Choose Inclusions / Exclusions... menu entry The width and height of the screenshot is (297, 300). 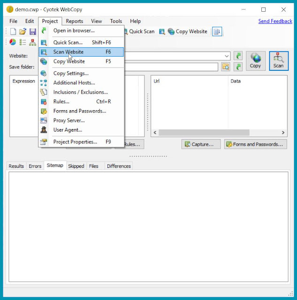click(x=81, y=92)
